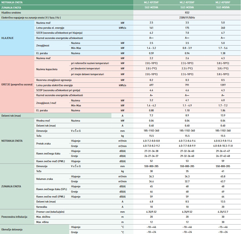Click the 6.35/12.7 pipe diameter value
This screenshot has width=241, height=234.
(223, 212)
